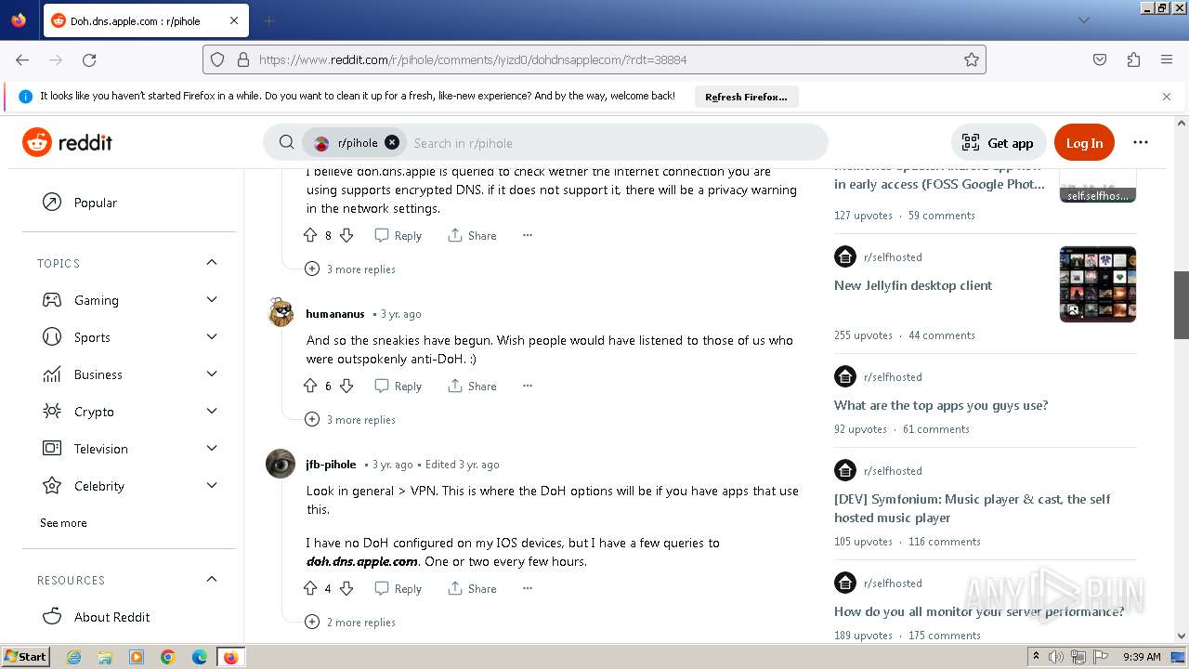Image resolution: width=1189 pixels, height=669 pixels.
Task: Expand the Sports topic
Action: point(212,337)
